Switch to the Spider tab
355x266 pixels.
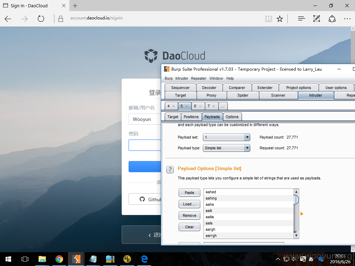pos(243,95)
